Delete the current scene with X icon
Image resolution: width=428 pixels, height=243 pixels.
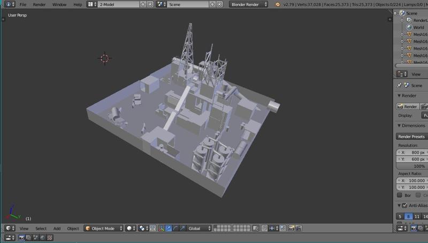click(x=219, y=4)
